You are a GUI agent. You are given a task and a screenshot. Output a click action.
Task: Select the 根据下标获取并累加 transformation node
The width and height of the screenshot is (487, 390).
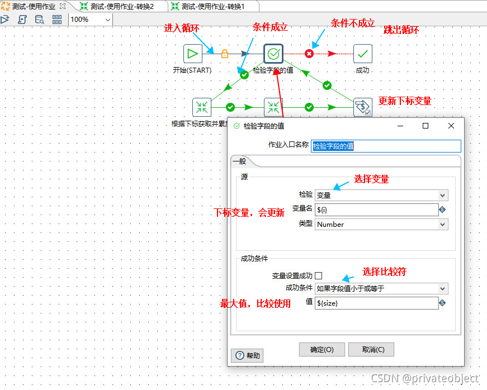(x=202, y=107)
